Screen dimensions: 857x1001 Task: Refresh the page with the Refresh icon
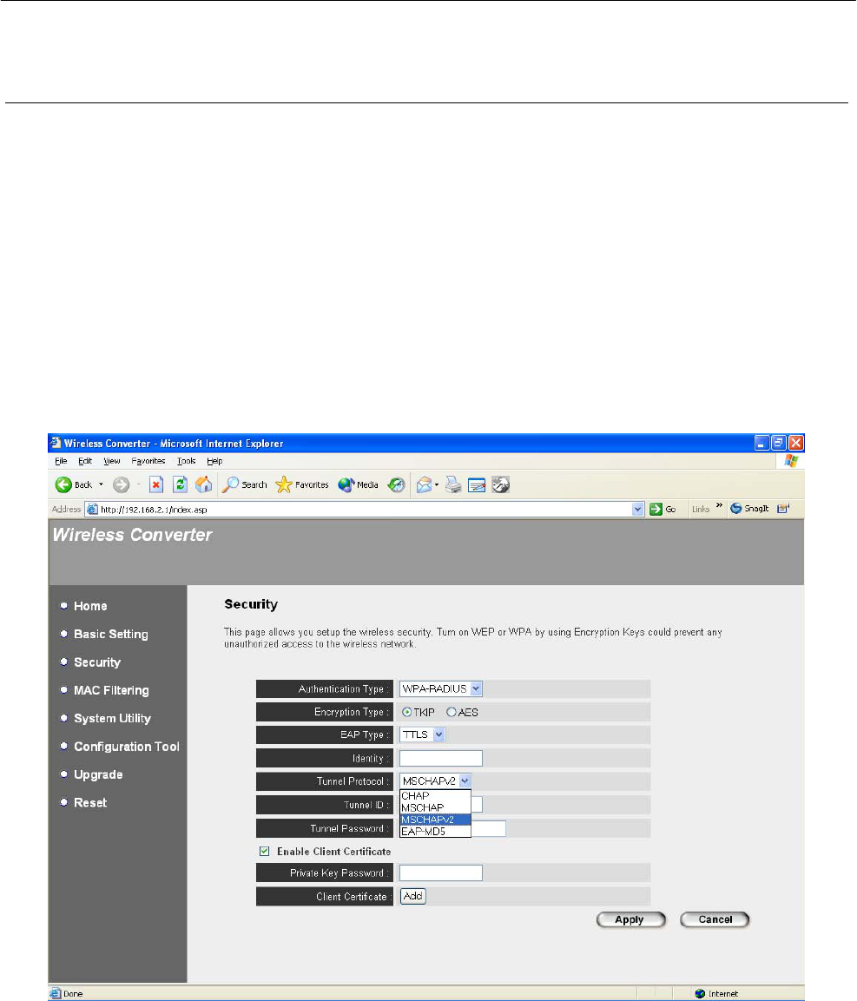click(180, 484)
